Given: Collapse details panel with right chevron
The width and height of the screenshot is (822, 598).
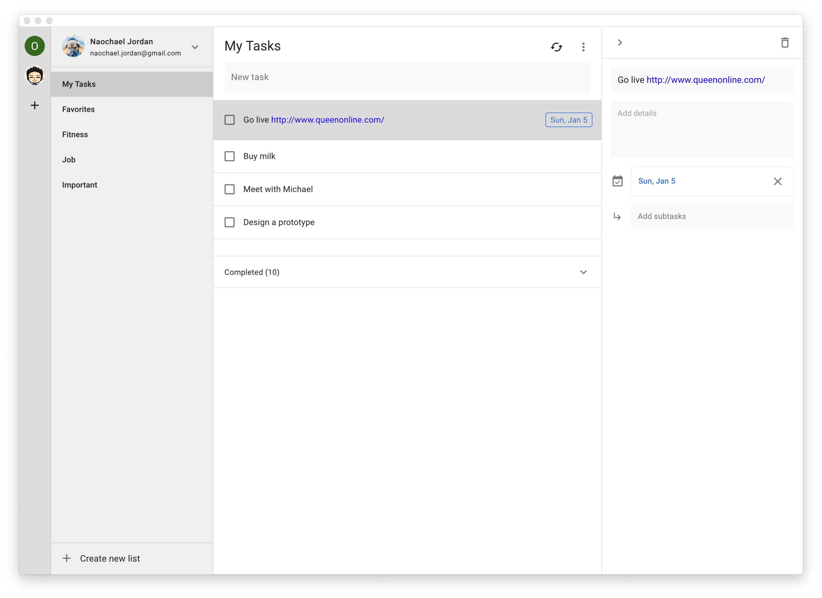Looking at the screenshot, I should (620, 43).
